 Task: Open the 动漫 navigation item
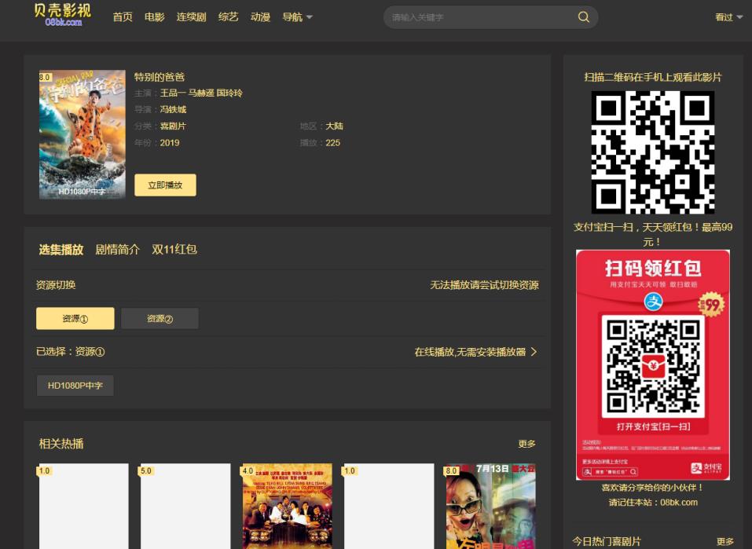point(260,17)
